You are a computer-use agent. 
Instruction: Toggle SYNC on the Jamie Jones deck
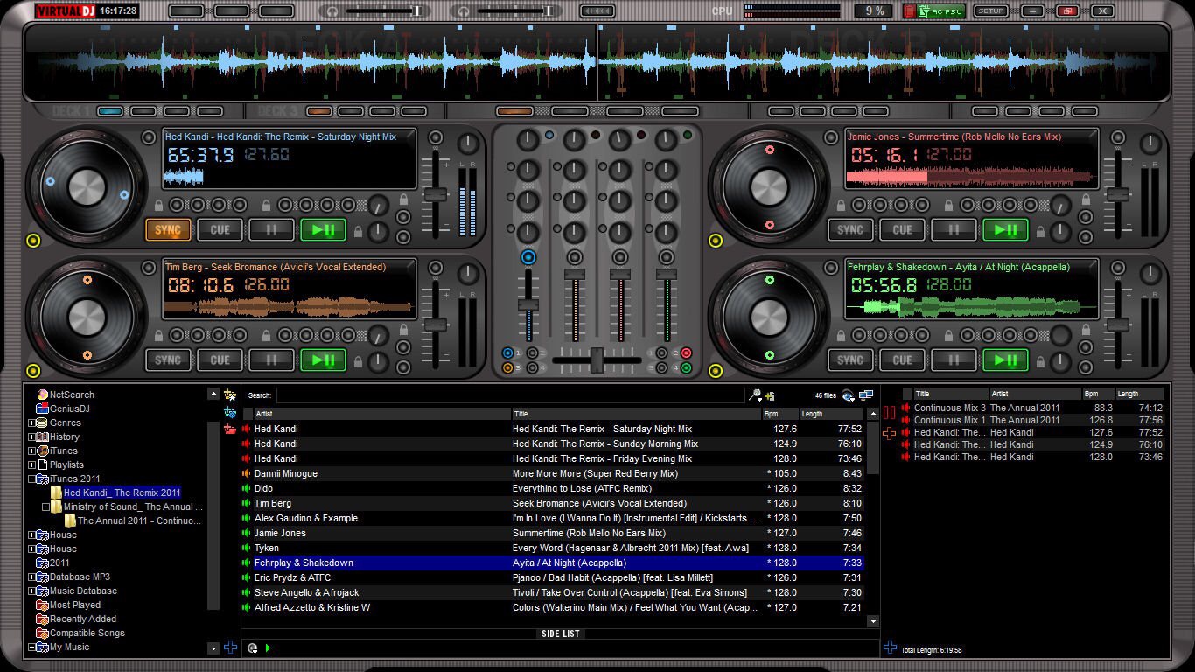pos(850,230)
